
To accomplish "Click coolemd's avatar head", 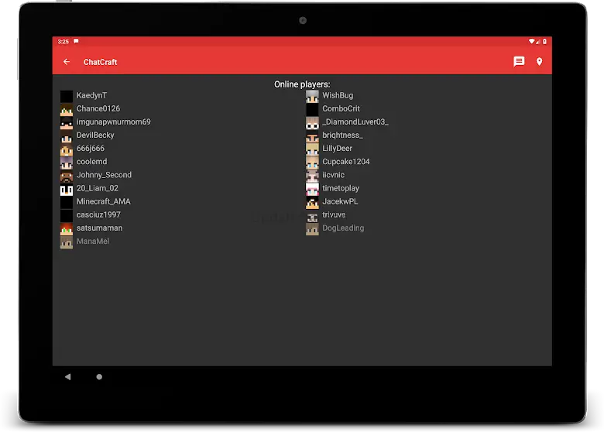I will tap(67, 163).
